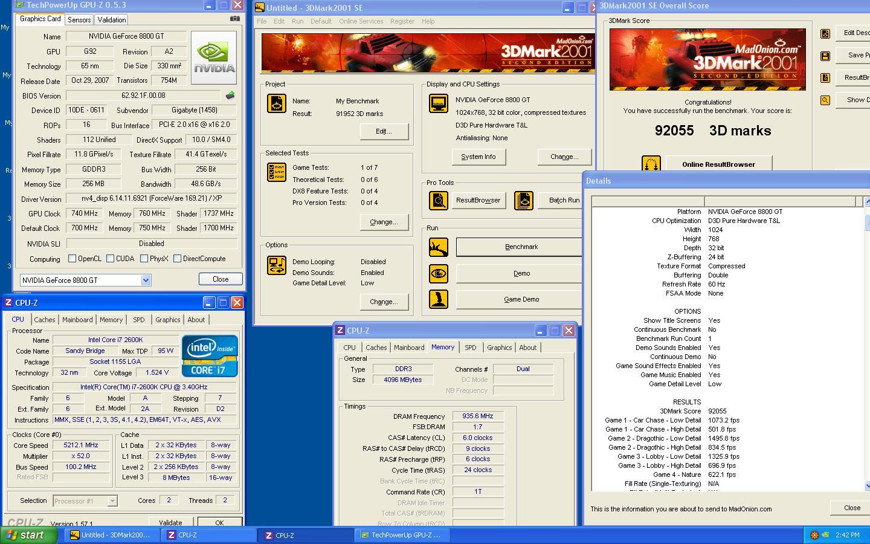The image size is (870, 544).
Task: Click the Benchmark button
Action: click(520, 247)
